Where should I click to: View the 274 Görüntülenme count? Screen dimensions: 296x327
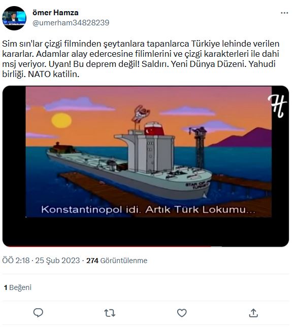(117, 261)
